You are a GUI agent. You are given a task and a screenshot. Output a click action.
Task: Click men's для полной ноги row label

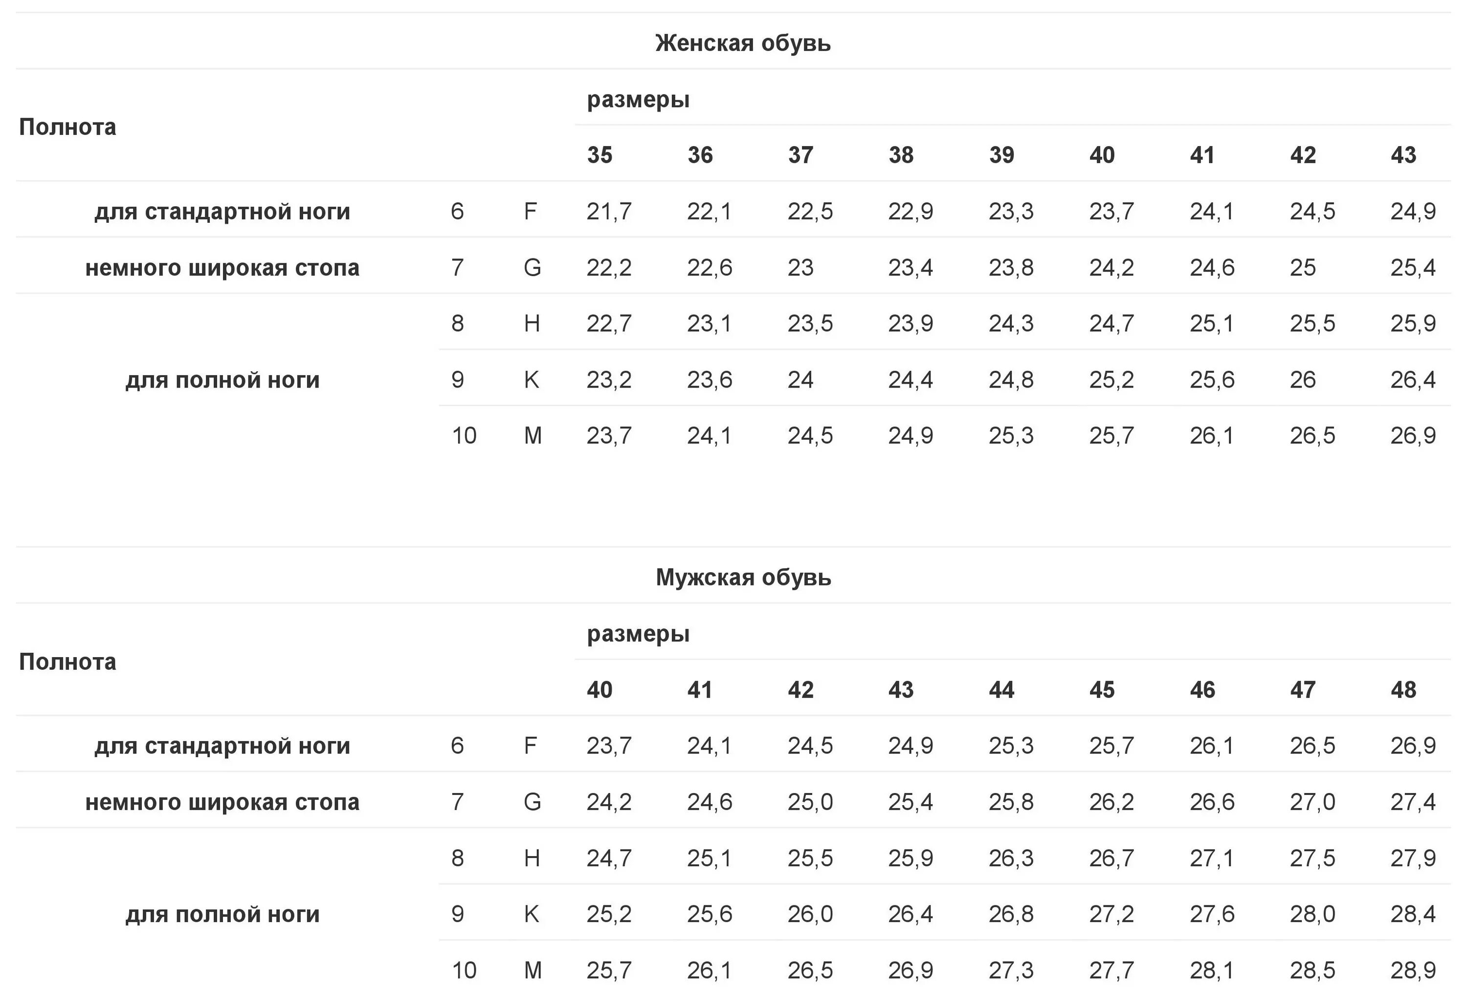point(222,914)
